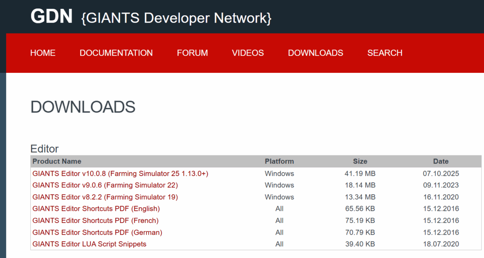Download GIANTS Editor v9.0.6 for Farming Simulator 22
Image resolution: width=484 pixels, height=258 pixels.
coord(105,186)
